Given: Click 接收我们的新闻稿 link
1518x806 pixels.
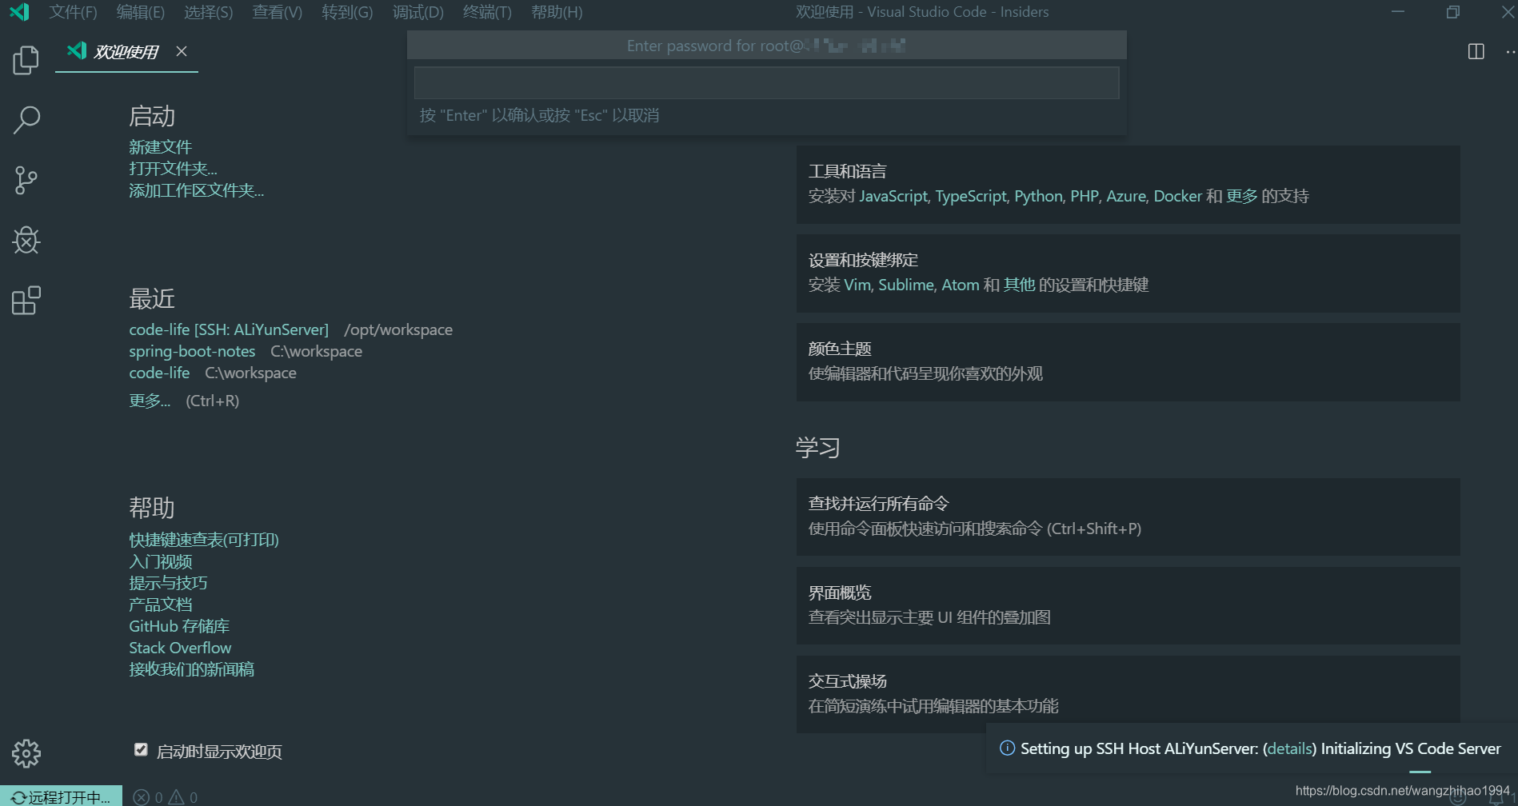Looking at the screenshot, I should pyautogui.click(x=191, y=669).
